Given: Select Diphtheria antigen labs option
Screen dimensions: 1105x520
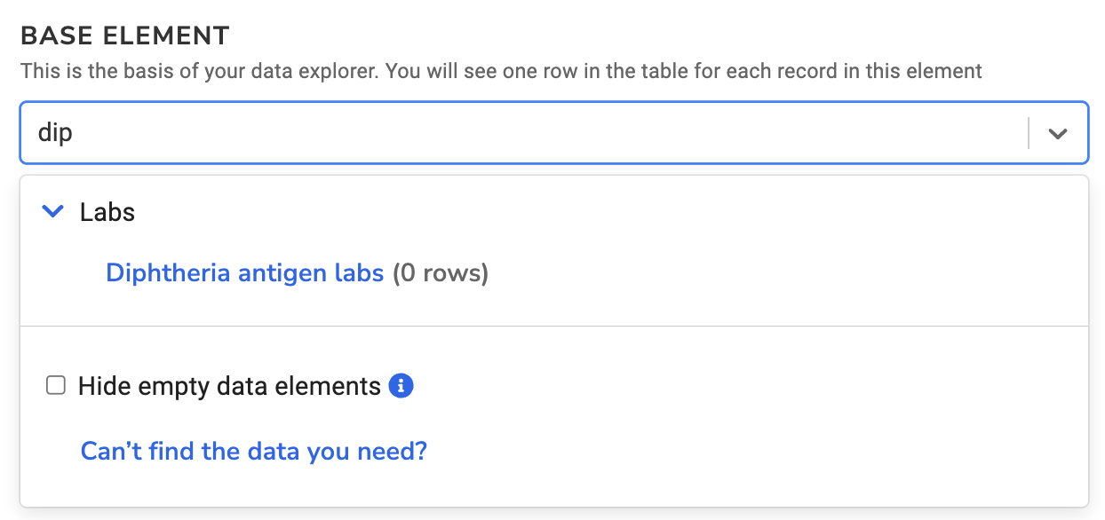Looking at the screenshot, I should 244,272.
